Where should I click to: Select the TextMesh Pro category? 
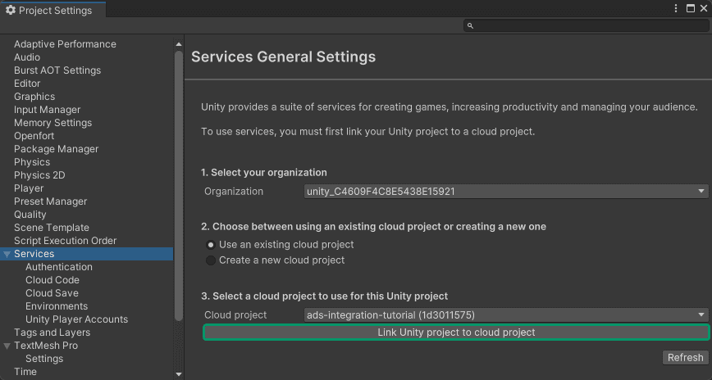click(x=46, y=346)
